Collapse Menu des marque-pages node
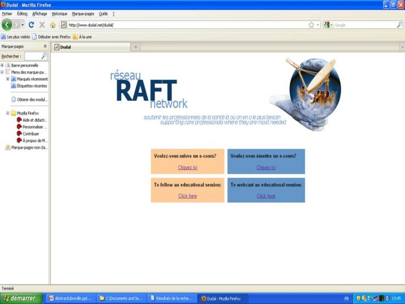The height and width of the screenshot is (304, 405). 2,72
